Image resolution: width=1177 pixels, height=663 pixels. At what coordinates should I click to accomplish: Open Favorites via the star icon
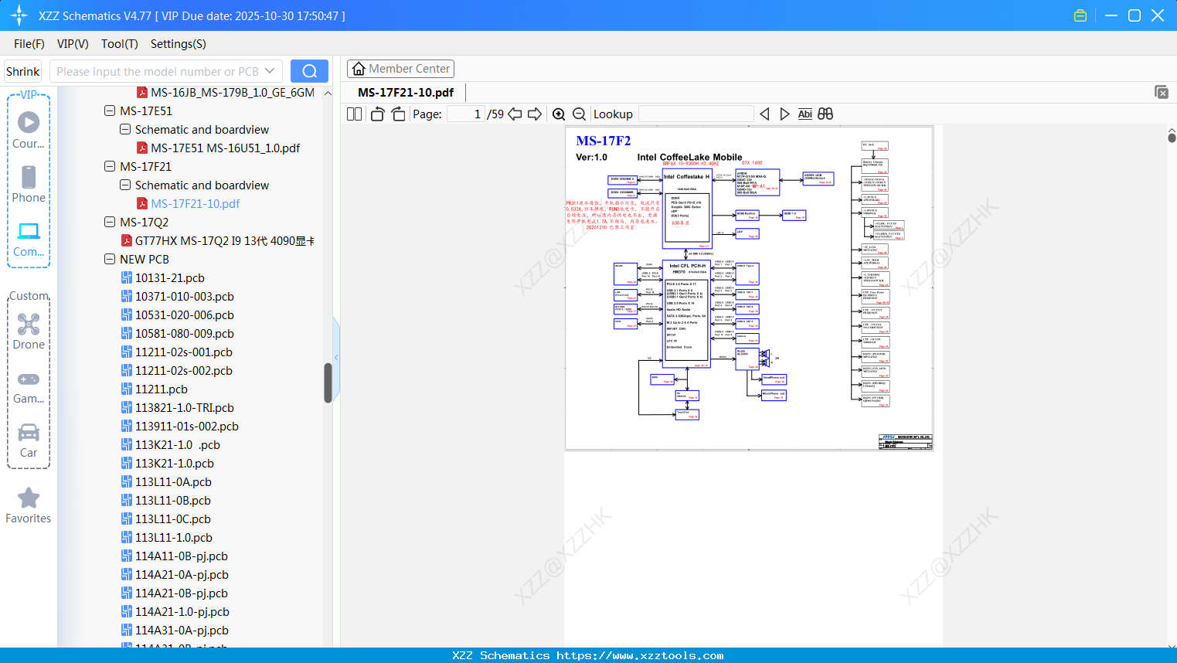pyautogui.click(x=29, y=498)
